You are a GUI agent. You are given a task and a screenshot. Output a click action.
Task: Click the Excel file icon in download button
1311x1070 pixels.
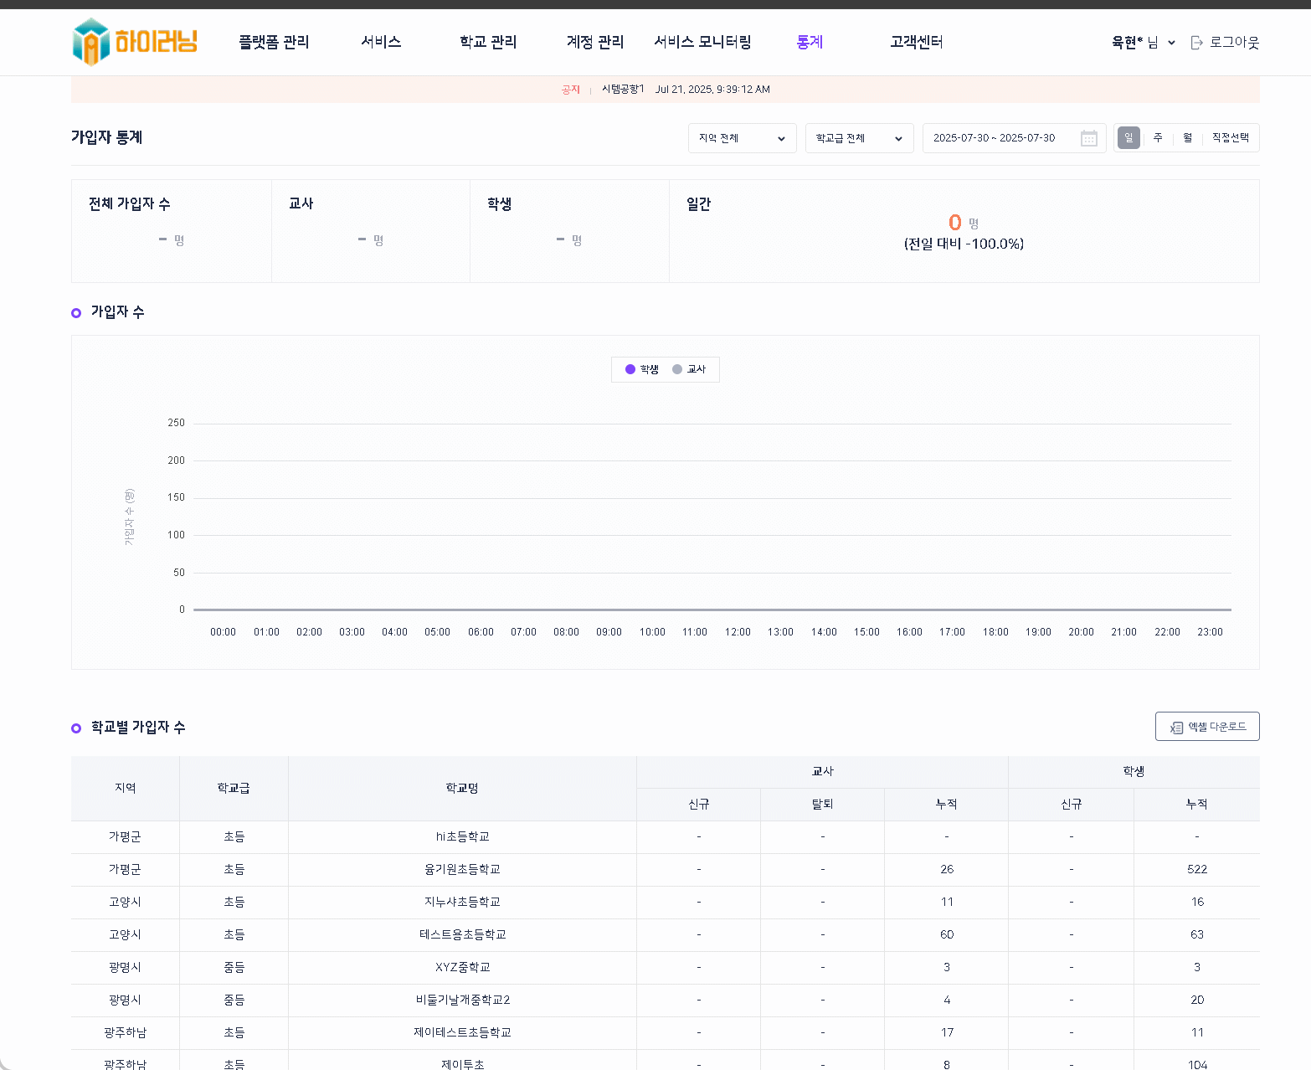1176,728
